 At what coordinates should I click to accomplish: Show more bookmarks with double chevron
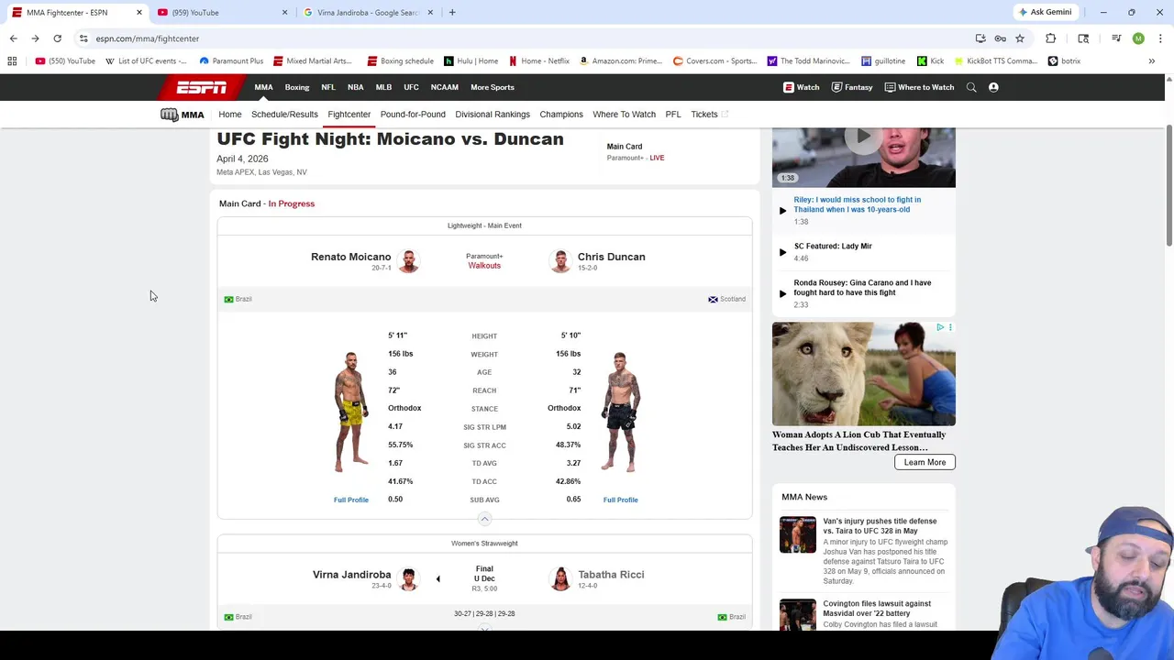[x=1151, y=61]
